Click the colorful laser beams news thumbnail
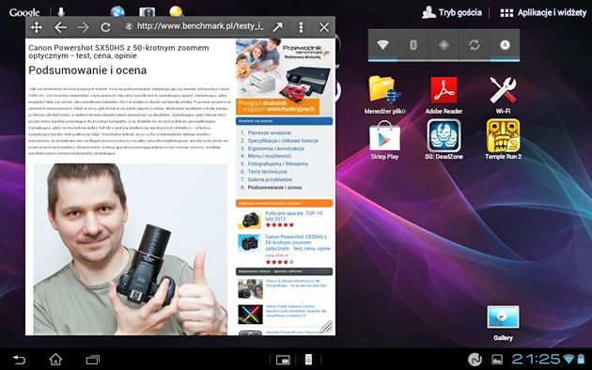This screenshot has height=370, width=592. (250, 315)
